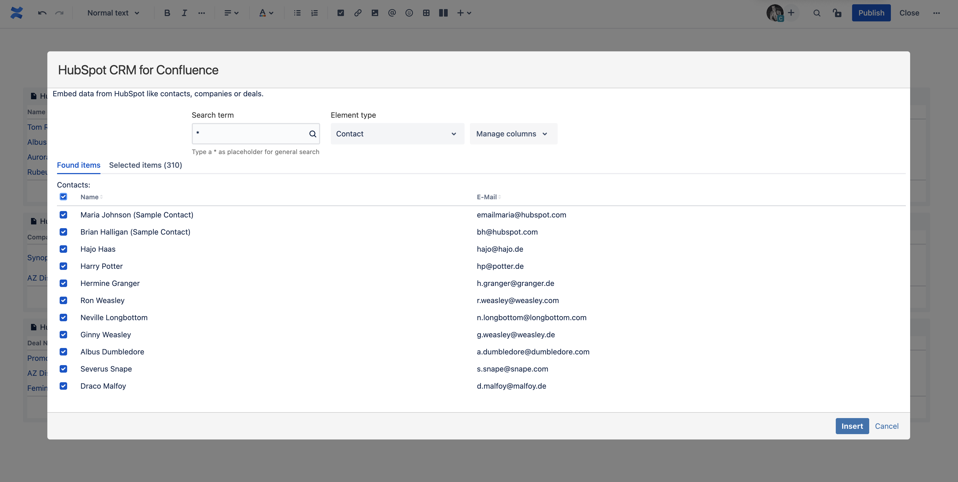This screenshot has height=482, width=958.
Task: Deselect Draco Malfoy's checkbox
Action: 64,386
